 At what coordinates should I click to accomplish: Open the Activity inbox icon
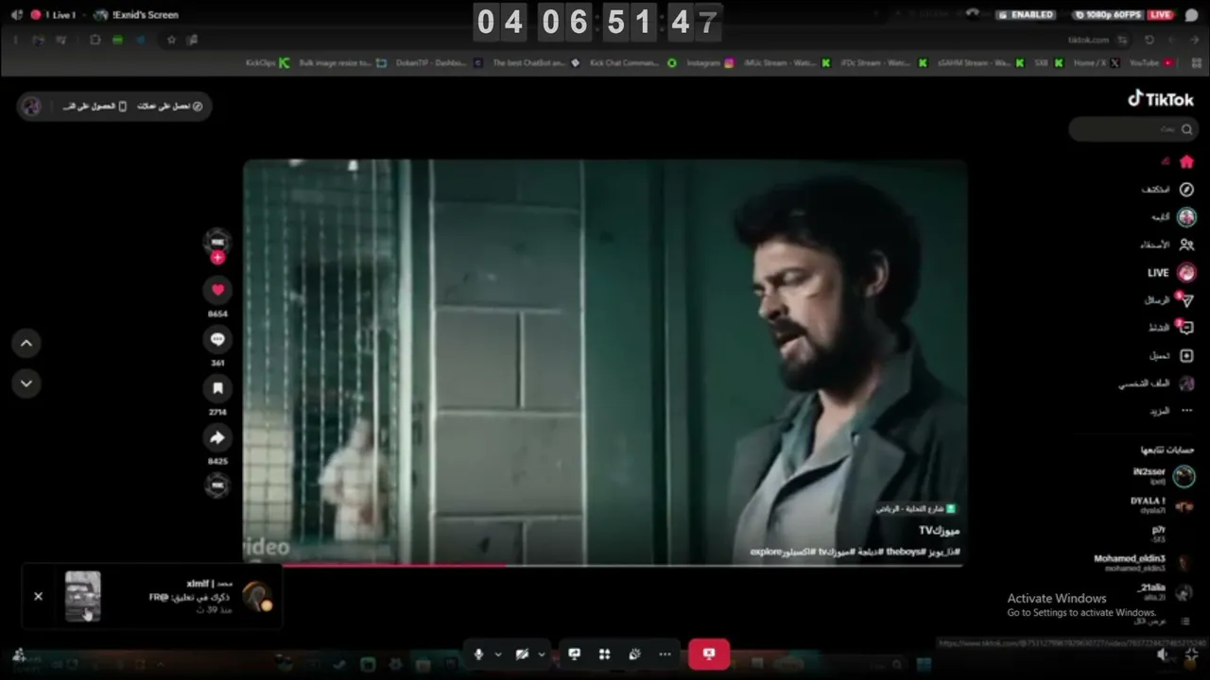[1186, 328]
